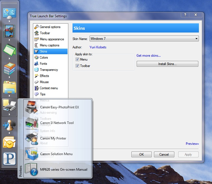212x184 pixels.
Task: Open Canon Solution Menu entry
Action: 57,154
